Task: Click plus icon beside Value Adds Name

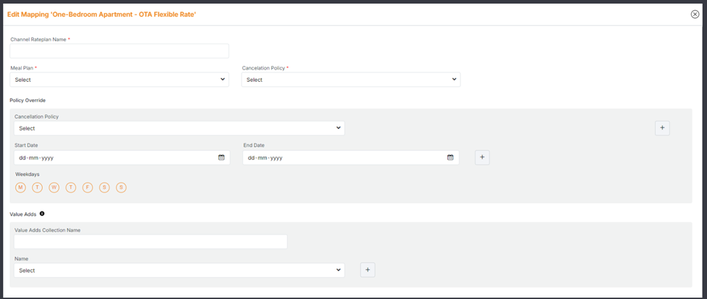Action: (368, 270)
